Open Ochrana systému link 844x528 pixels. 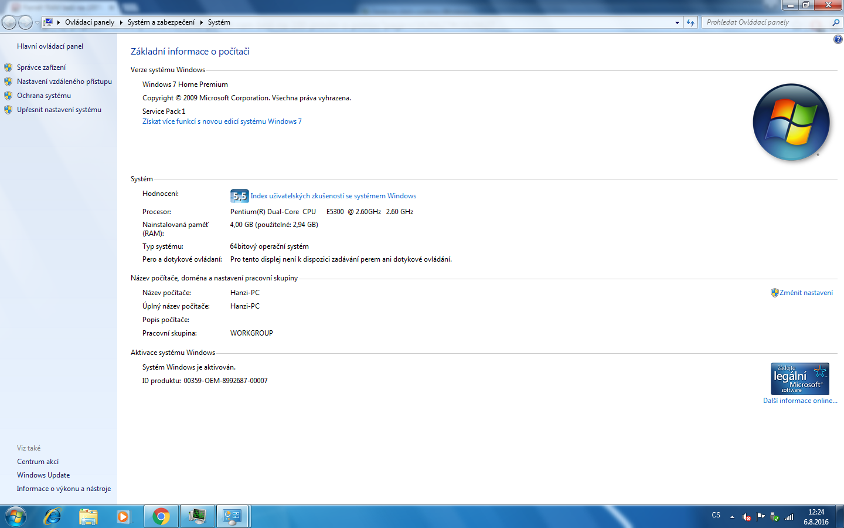click(44, 96)
